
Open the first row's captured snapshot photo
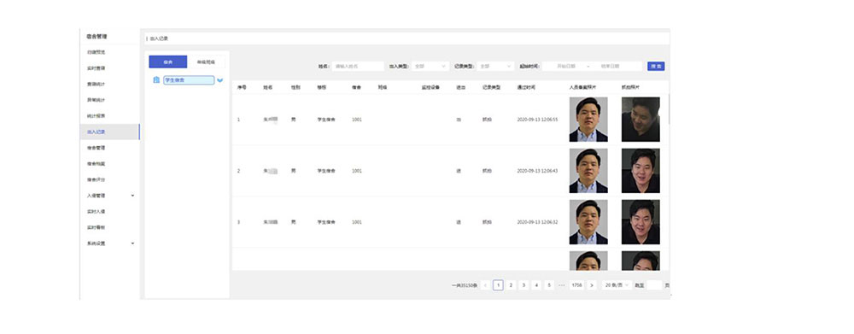coord(640,120)
